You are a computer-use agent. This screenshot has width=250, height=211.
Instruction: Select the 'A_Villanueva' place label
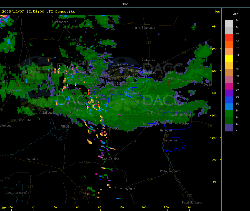145,28
